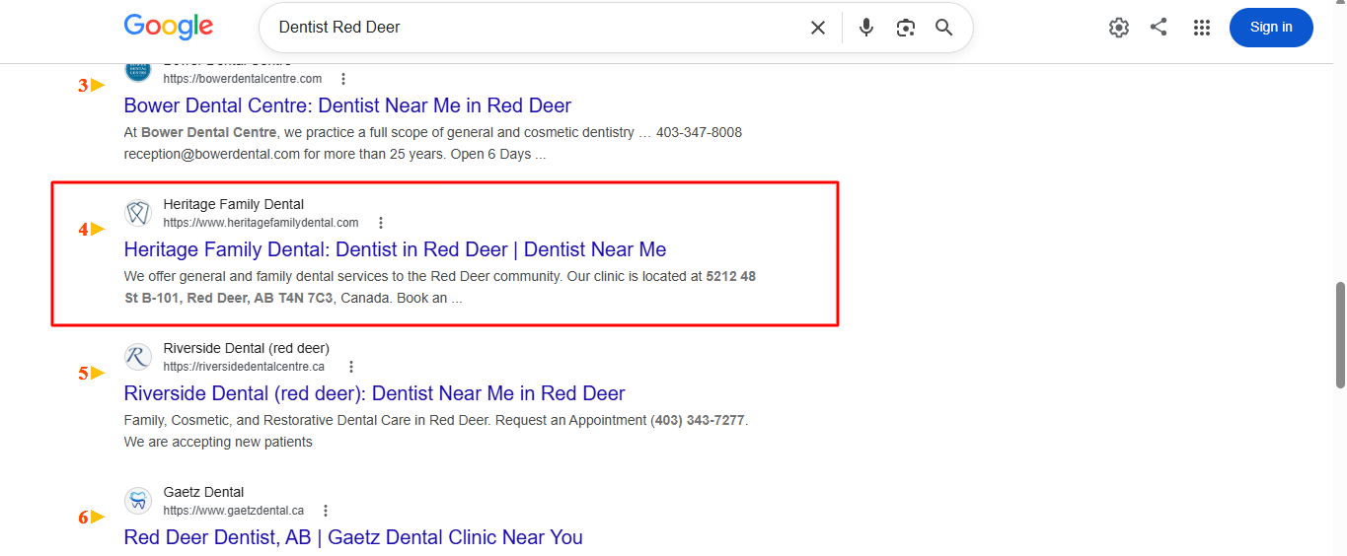Click the Google logo
This screenshot has width=1347, height=556.
pyautogui.click(x=169, y=27)
